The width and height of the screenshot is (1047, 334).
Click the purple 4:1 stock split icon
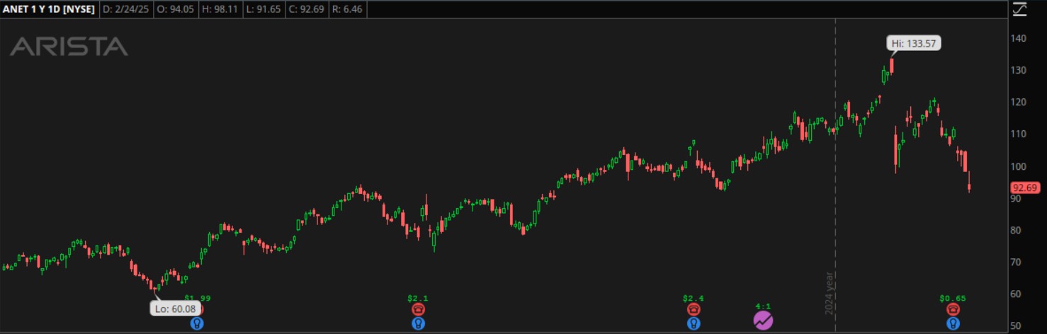[763, 320]
